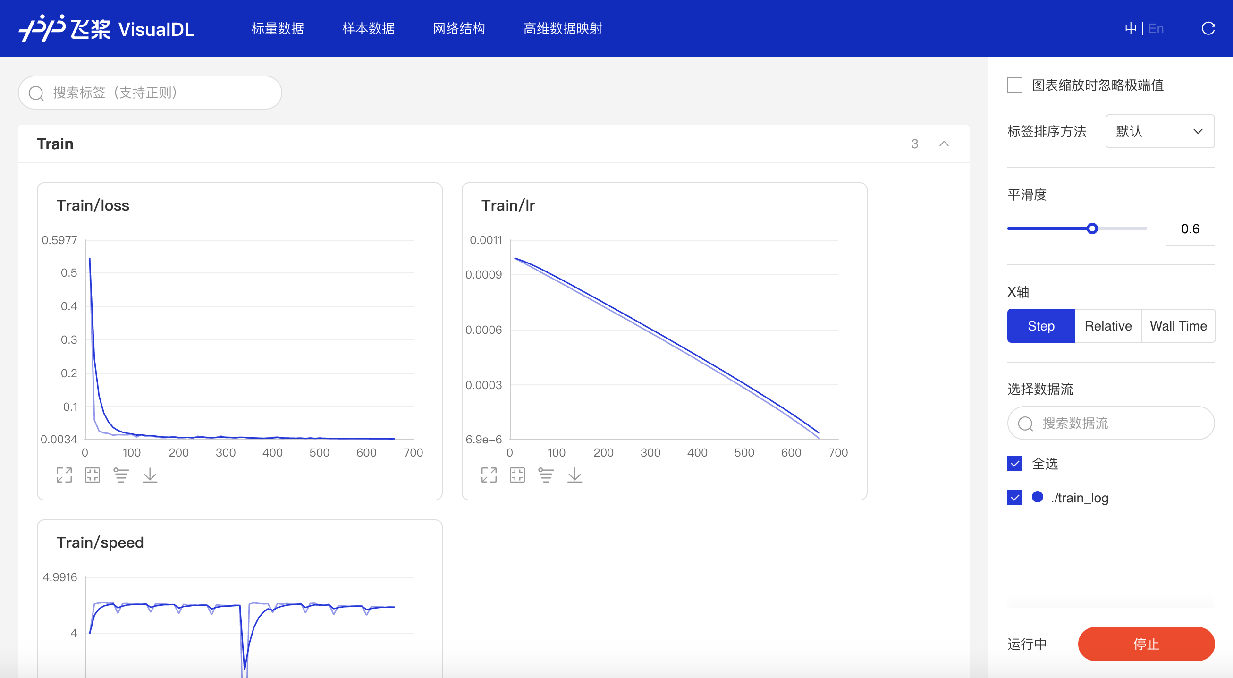Uncheck the ./train_log run checkbox
The image size is (1233, 678).
point(1015,498)
